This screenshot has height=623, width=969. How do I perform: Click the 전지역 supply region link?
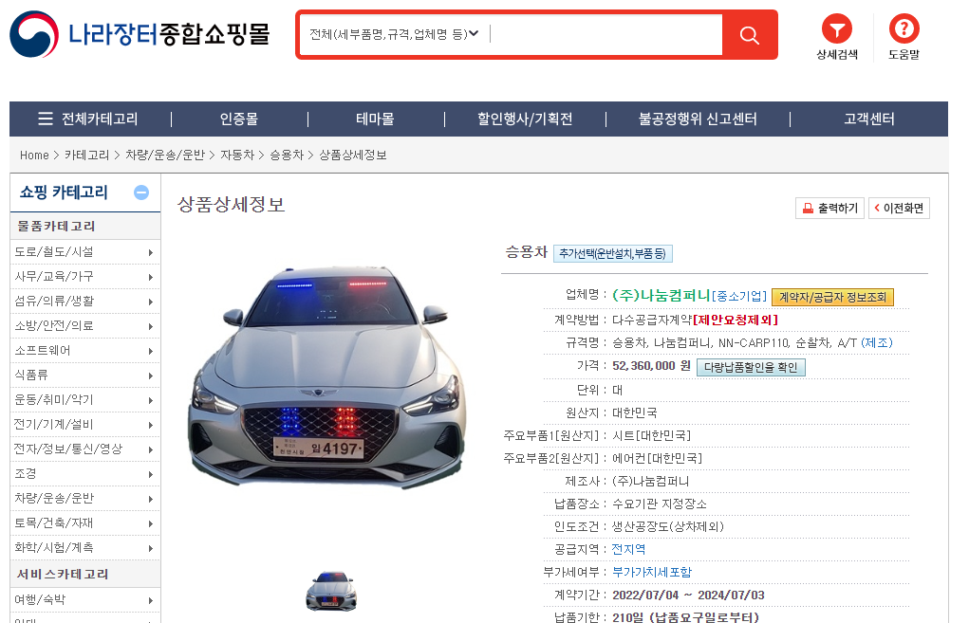(628, 549)
